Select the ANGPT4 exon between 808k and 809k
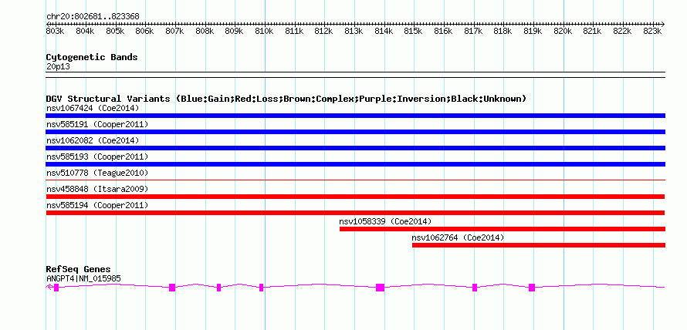The width and height of the screenshot is (687, 330). (218, 287)
